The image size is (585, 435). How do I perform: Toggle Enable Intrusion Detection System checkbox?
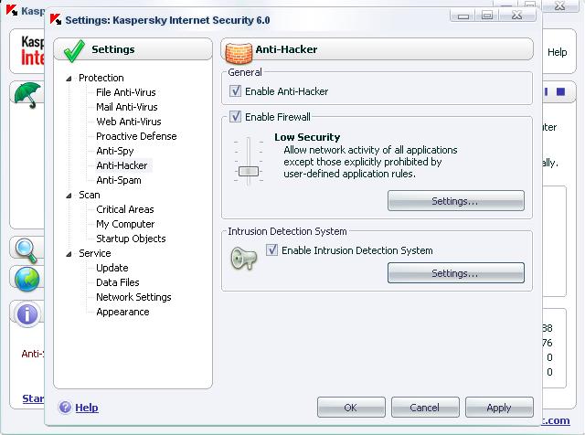(271, 250)
